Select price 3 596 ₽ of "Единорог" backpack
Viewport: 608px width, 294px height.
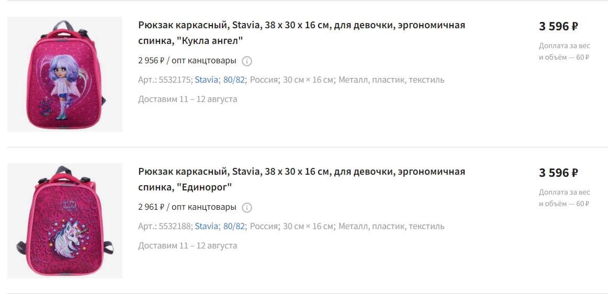pos(558,173)
